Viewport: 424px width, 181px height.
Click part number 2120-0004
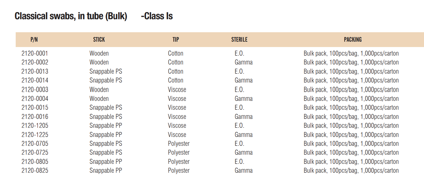tap(35, 98)
